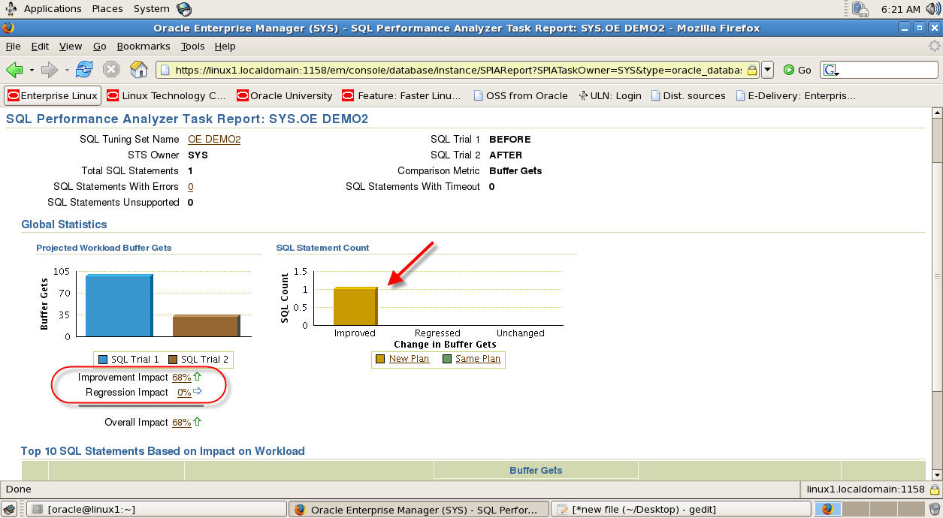This screenshot has height=518, width=943.
Task: Click the green up arrow beside Improvement Impact
Action: [x=197, y=377]
